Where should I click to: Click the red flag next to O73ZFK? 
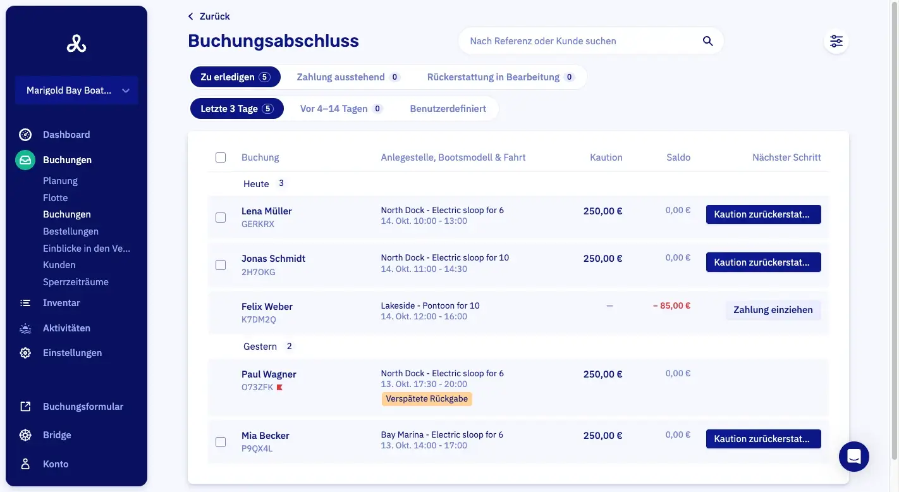coord(279,387)
